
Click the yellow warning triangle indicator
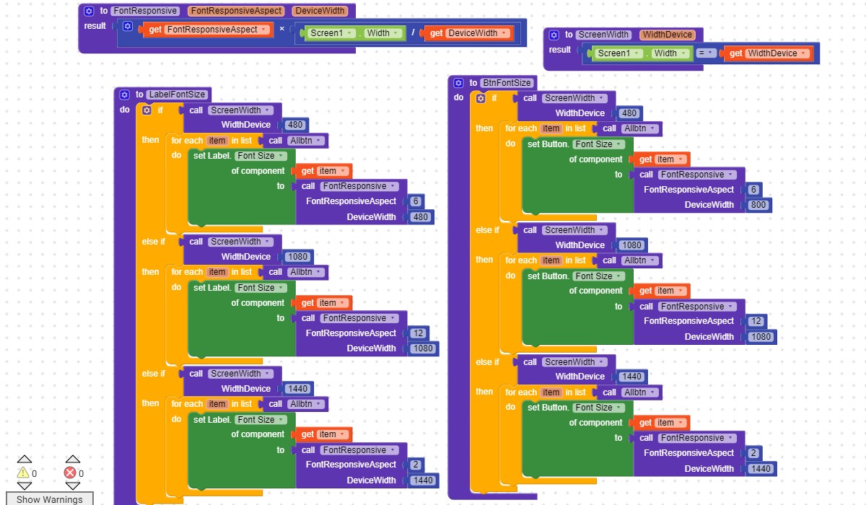pyautogui.click(x=23, y=473)
